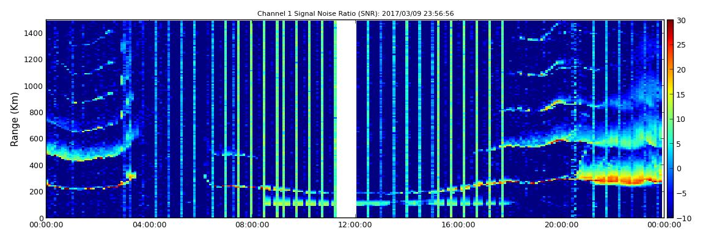Click the 400 range tick label

click(x=36, y=165)
